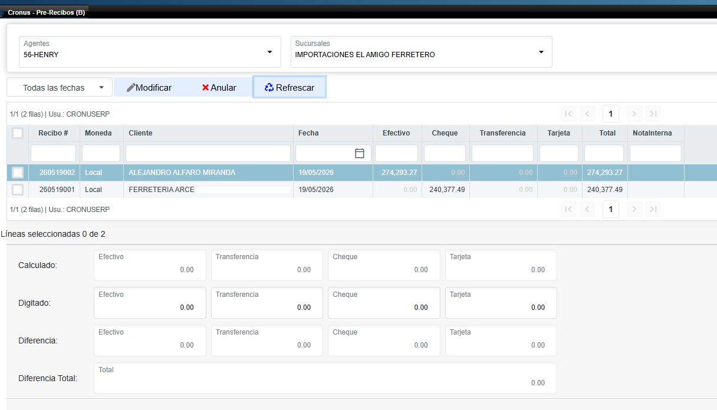Sort by NotaInterna column header

coord(656,133)
